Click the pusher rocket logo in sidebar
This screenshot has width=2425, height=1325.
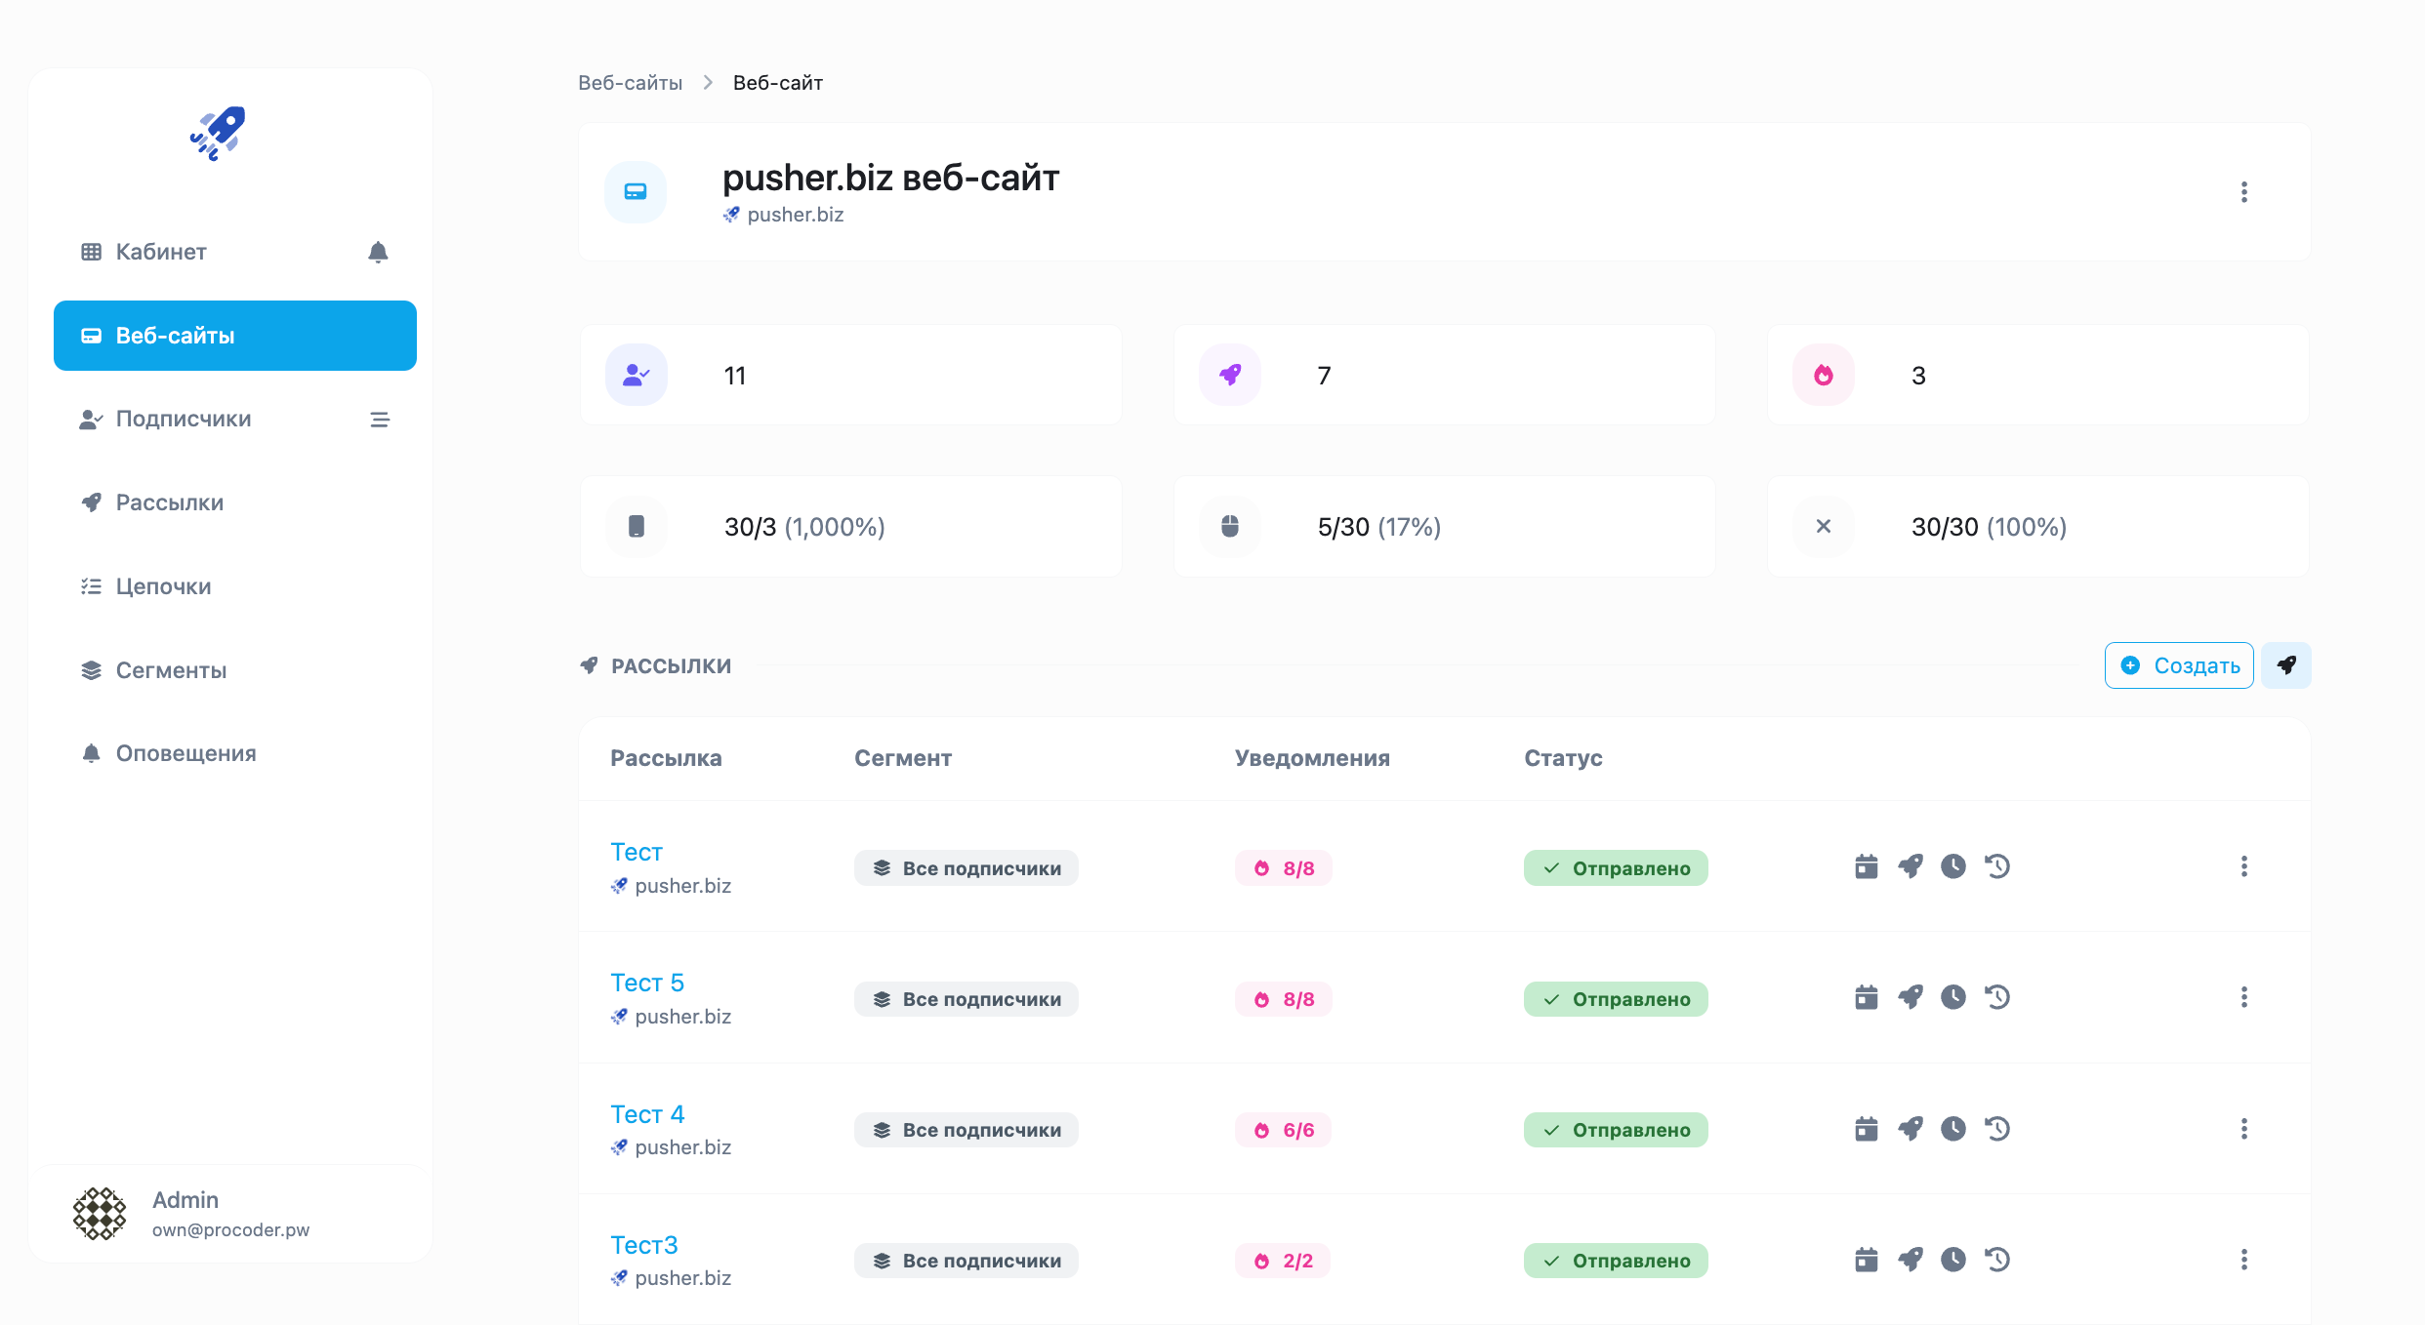(x=218, y=133)
